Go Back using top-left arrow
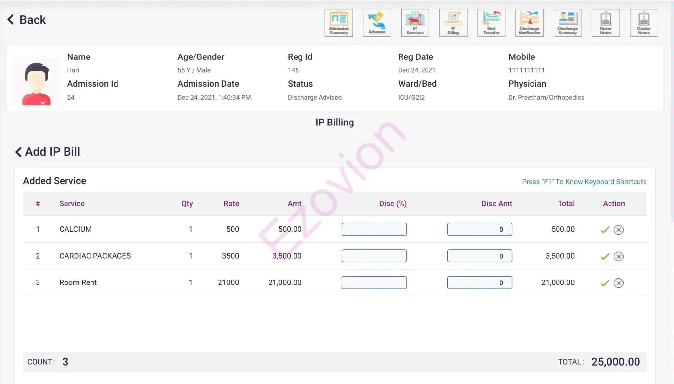The height and width of the screenshot is (384, 674). click(11, 20)
